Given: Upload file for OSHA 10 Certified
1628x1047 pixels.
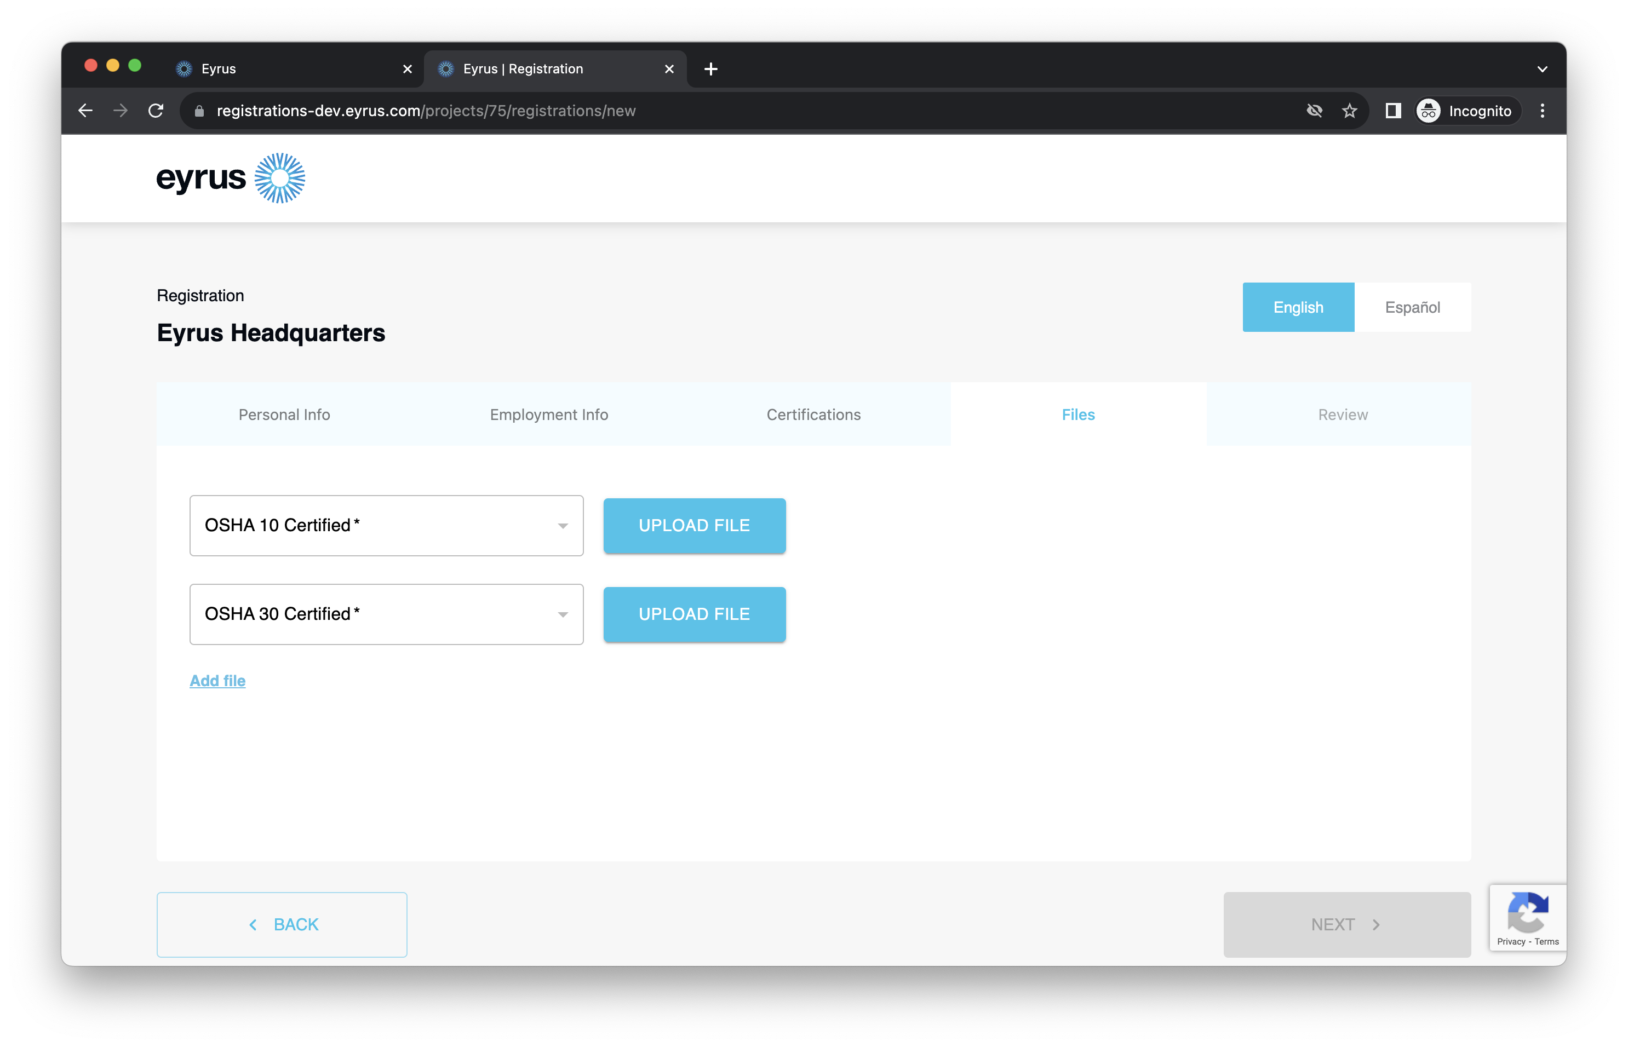Looking at the screenshot, I should point(695,526).
